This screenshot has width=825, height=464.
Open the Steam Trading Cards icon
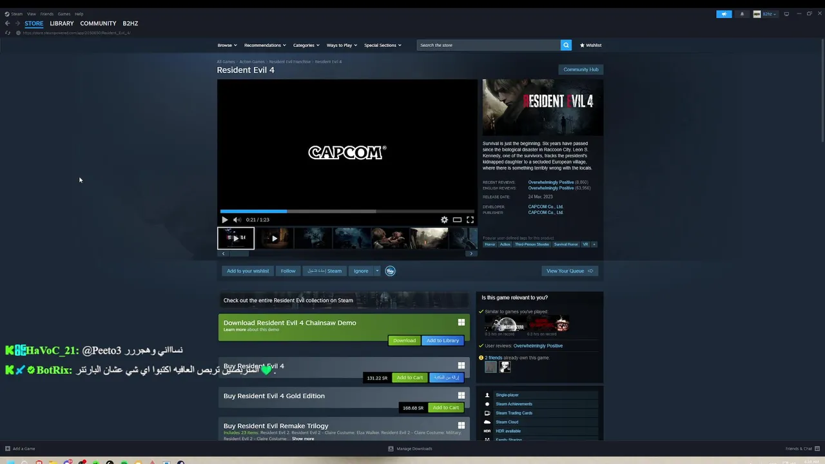487,413
